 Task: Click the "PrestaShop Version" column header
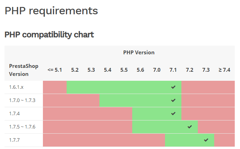pos(24,70)
